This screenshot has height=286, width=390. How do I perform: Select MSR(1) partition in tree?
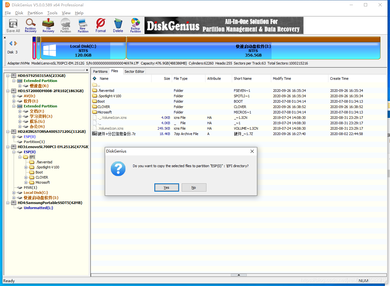[x=30, y=187]
